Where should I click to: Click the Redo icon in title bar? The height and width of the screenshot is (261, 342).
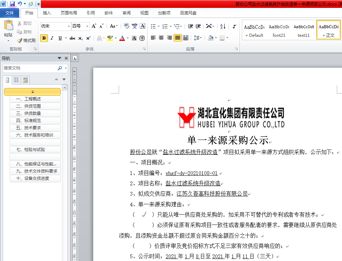pyautogui.click(x=31, y=4)
